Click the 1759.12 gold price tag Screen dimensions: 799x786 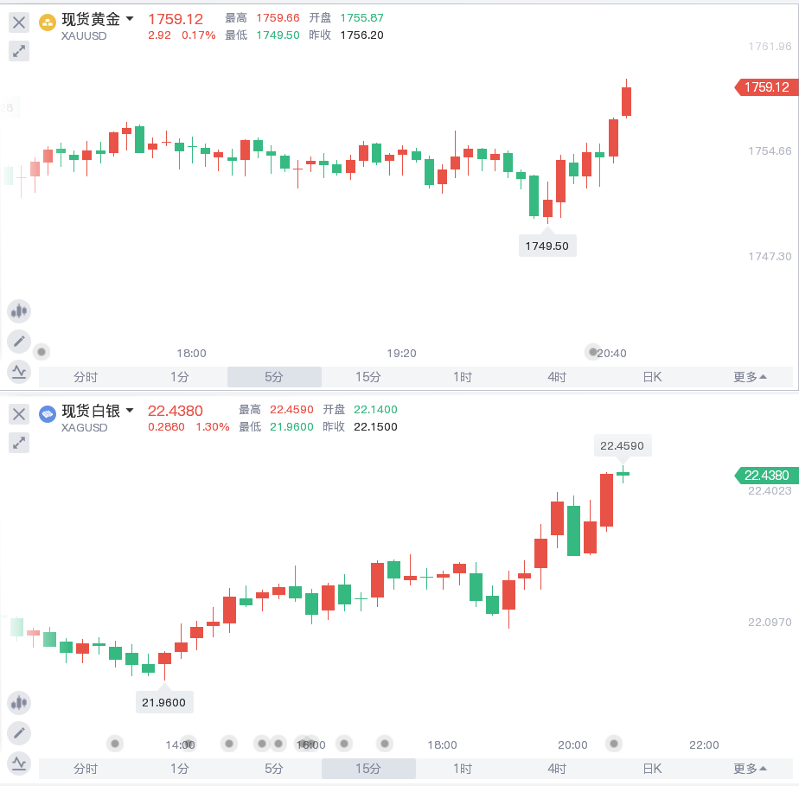point(764,87)
